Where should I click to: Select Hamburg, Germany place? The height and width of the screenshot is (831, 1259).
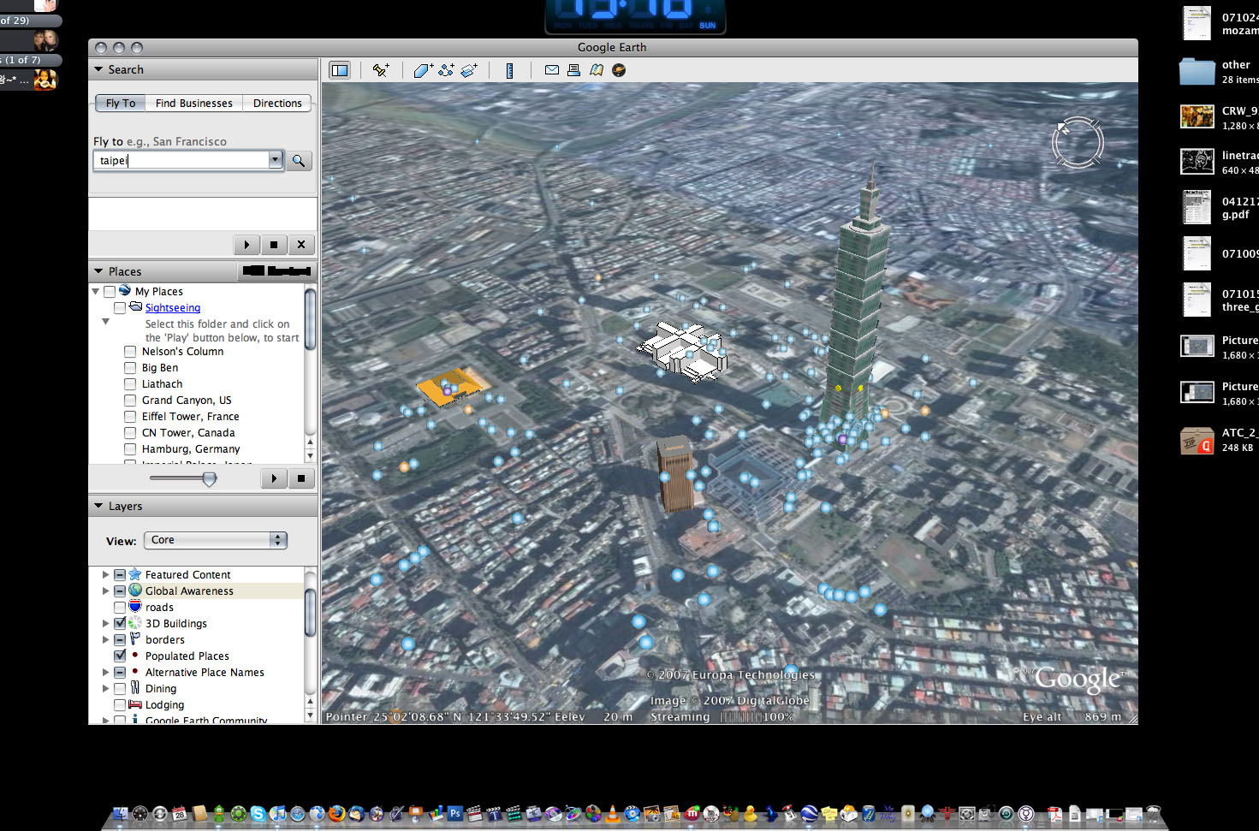coord(191,449)
